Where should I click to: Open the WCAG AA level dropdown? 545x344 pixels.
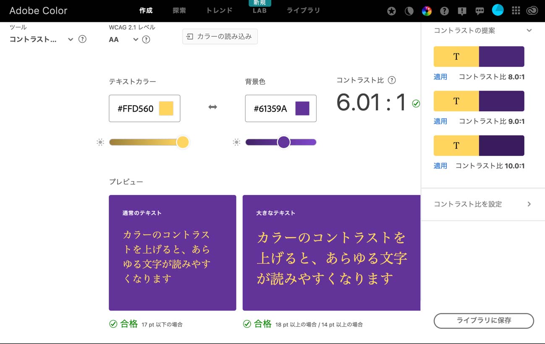tap(123, 39)
